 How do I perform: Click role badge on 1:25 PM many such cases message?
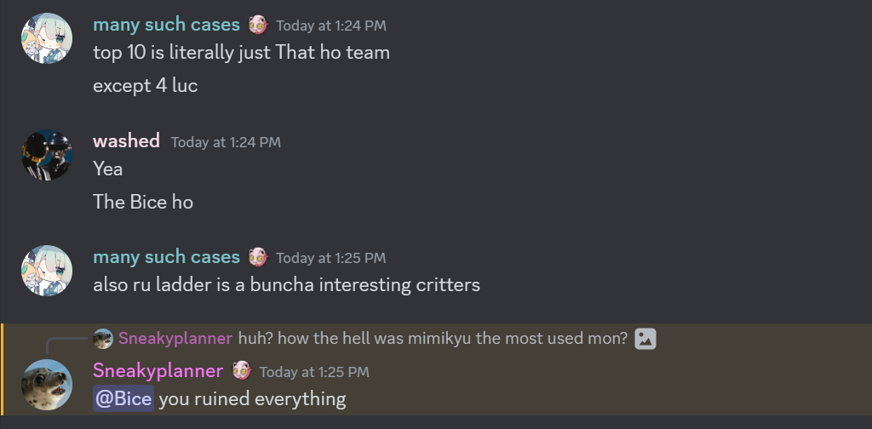click(x=258, y=257)
